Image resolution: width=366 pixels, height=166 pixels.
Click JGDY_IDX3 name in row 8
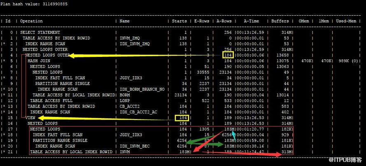coord(131,78)
